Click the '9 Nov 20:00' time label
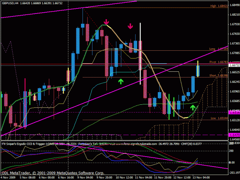The width and height of the screenshot is (240, 180). tap(104, 178)
